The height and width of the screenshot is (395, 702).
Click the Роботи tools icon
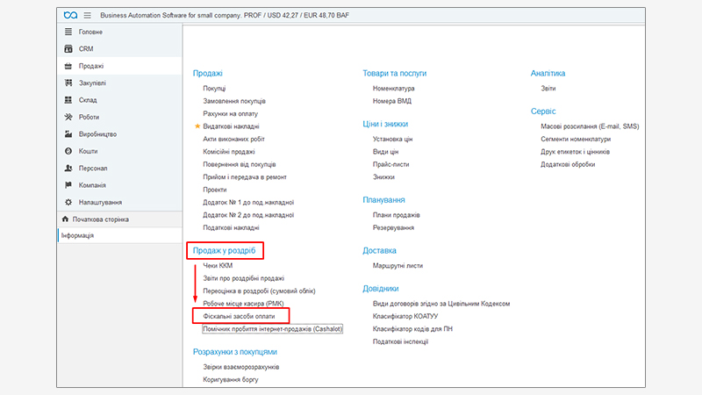68,117
